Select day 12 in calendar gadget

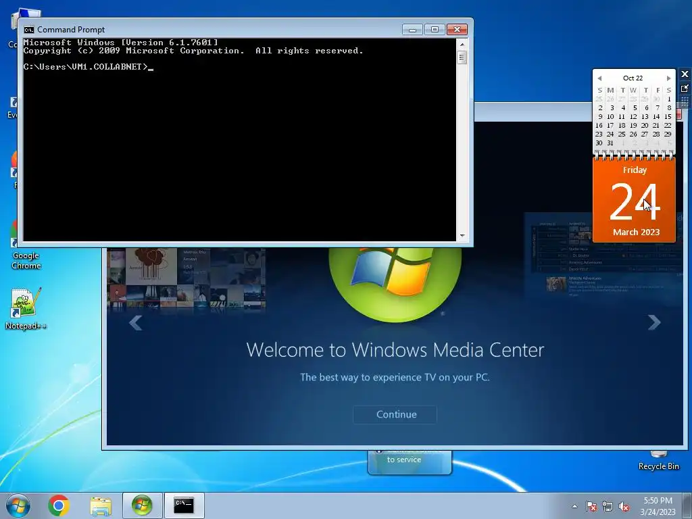633,116
